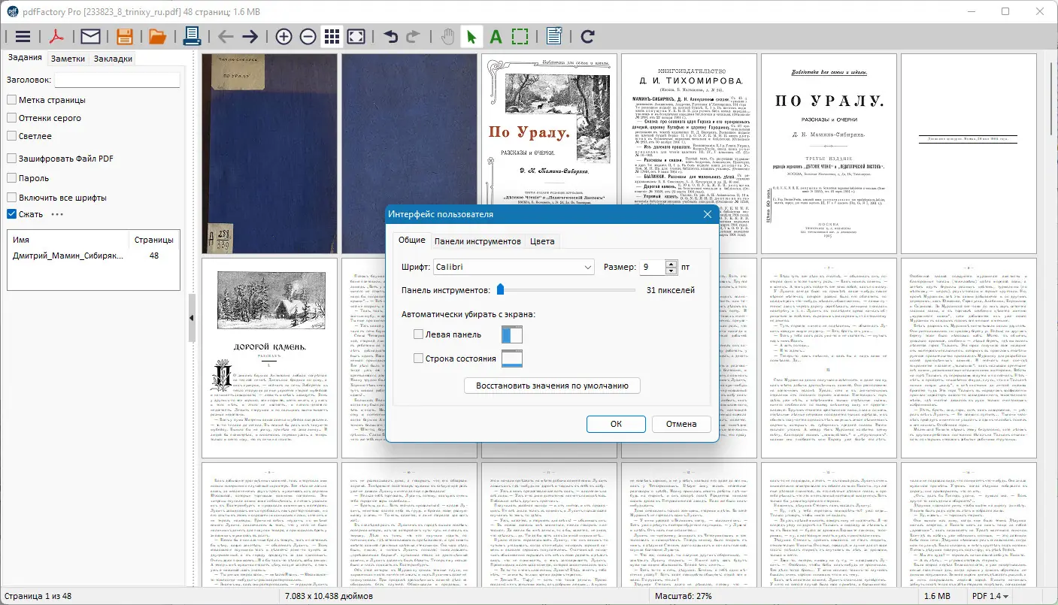Zoom out with the minus circle icon
Screen dimensions: 1058x605
[308, 36]
